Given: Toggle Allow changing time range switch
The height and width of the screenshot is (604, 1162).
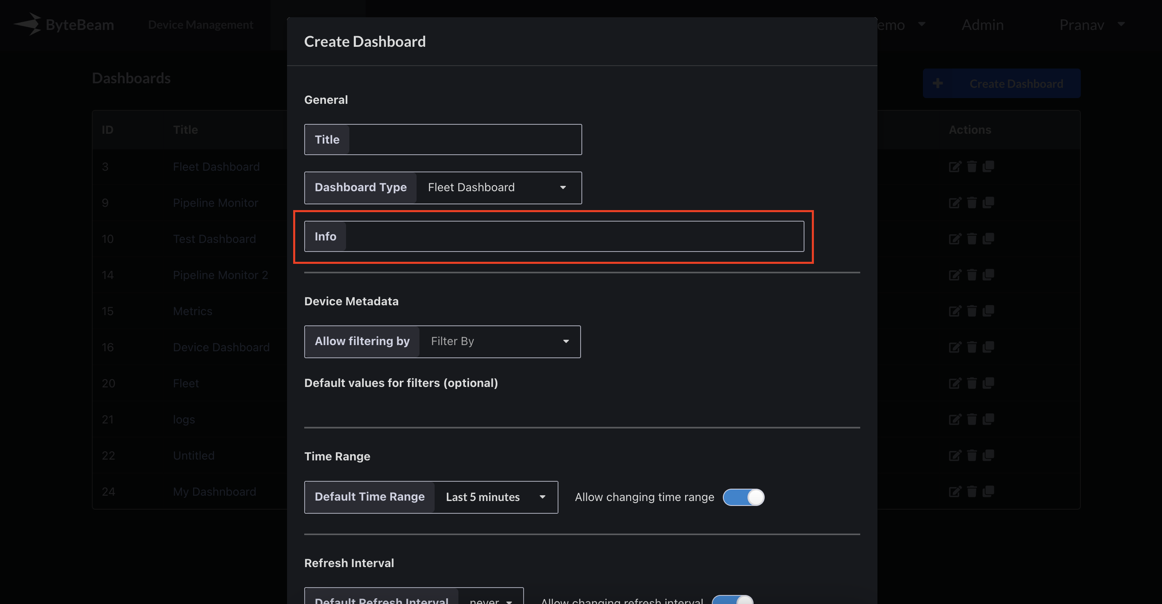Looking at the screenshot, I should pos(743,497).
